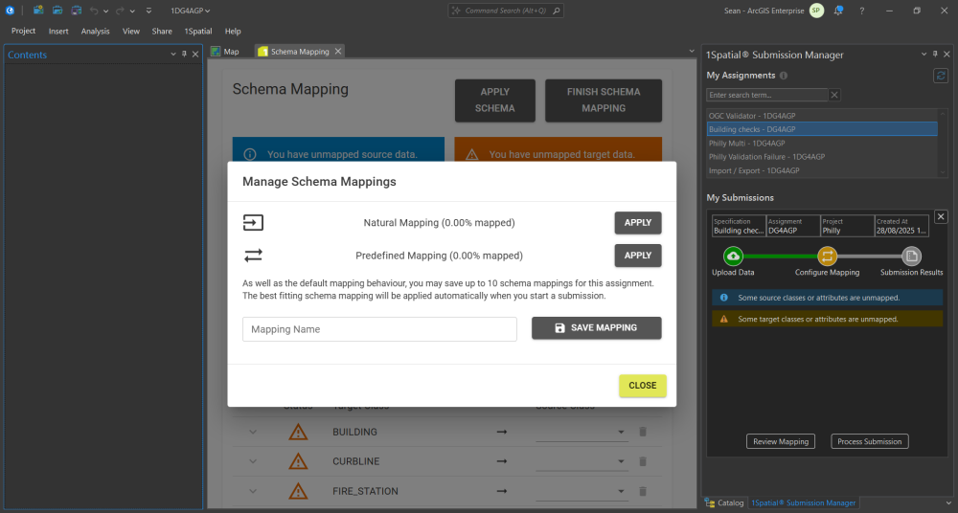Click the Save Mapping button
Viewport: 958px width, 513px height.
pos(596,328)
